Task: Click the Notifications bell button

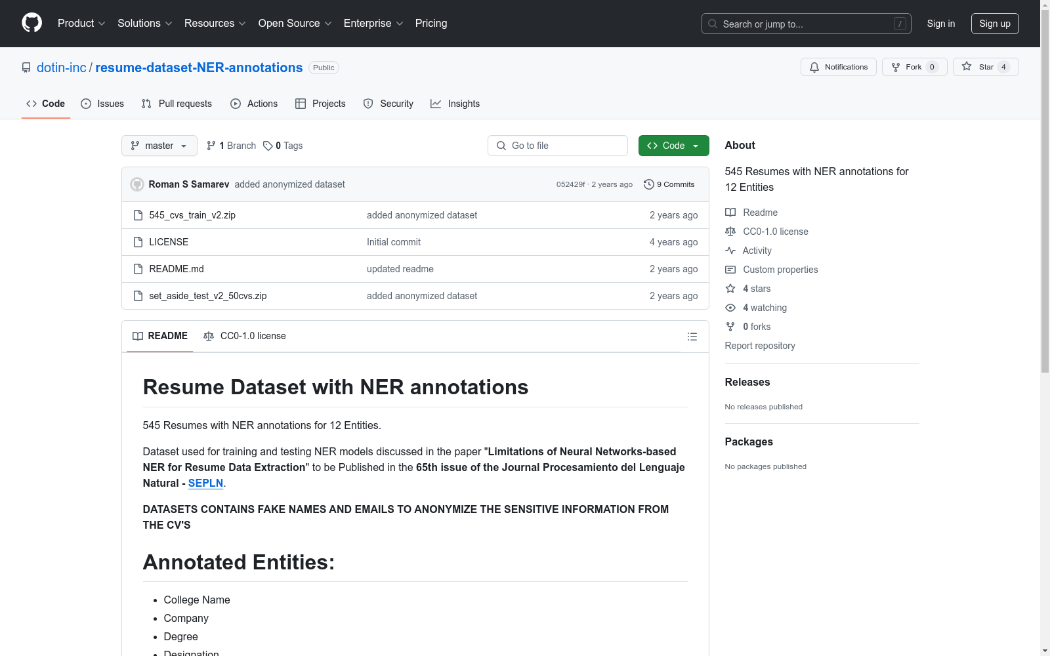Action: (x=838, y=67)
